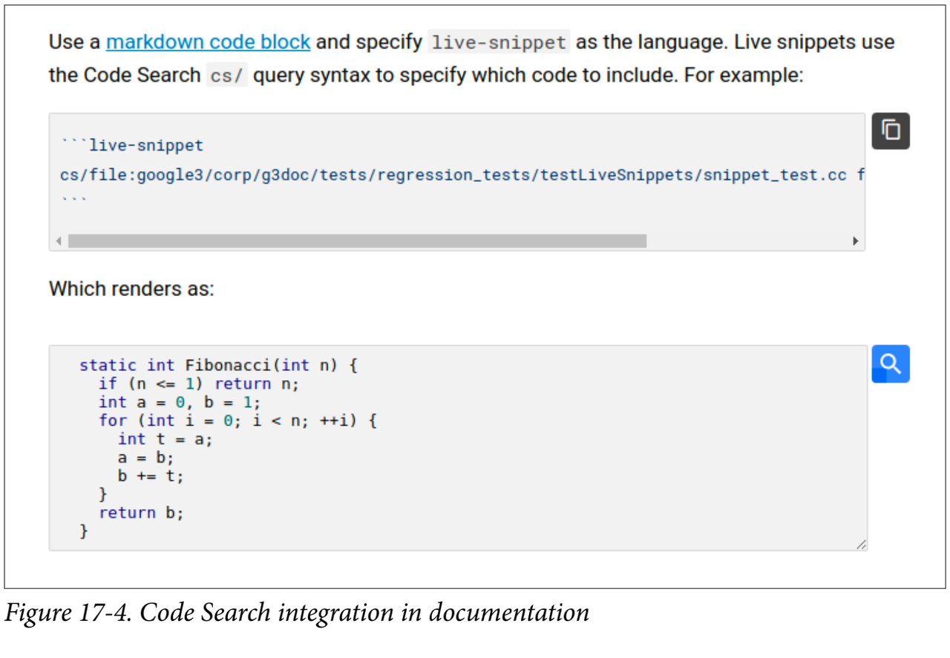Click the horizontal scrollbar thumb
The width and height of the screenshot is (950, 658).
[x=356, y=242]
